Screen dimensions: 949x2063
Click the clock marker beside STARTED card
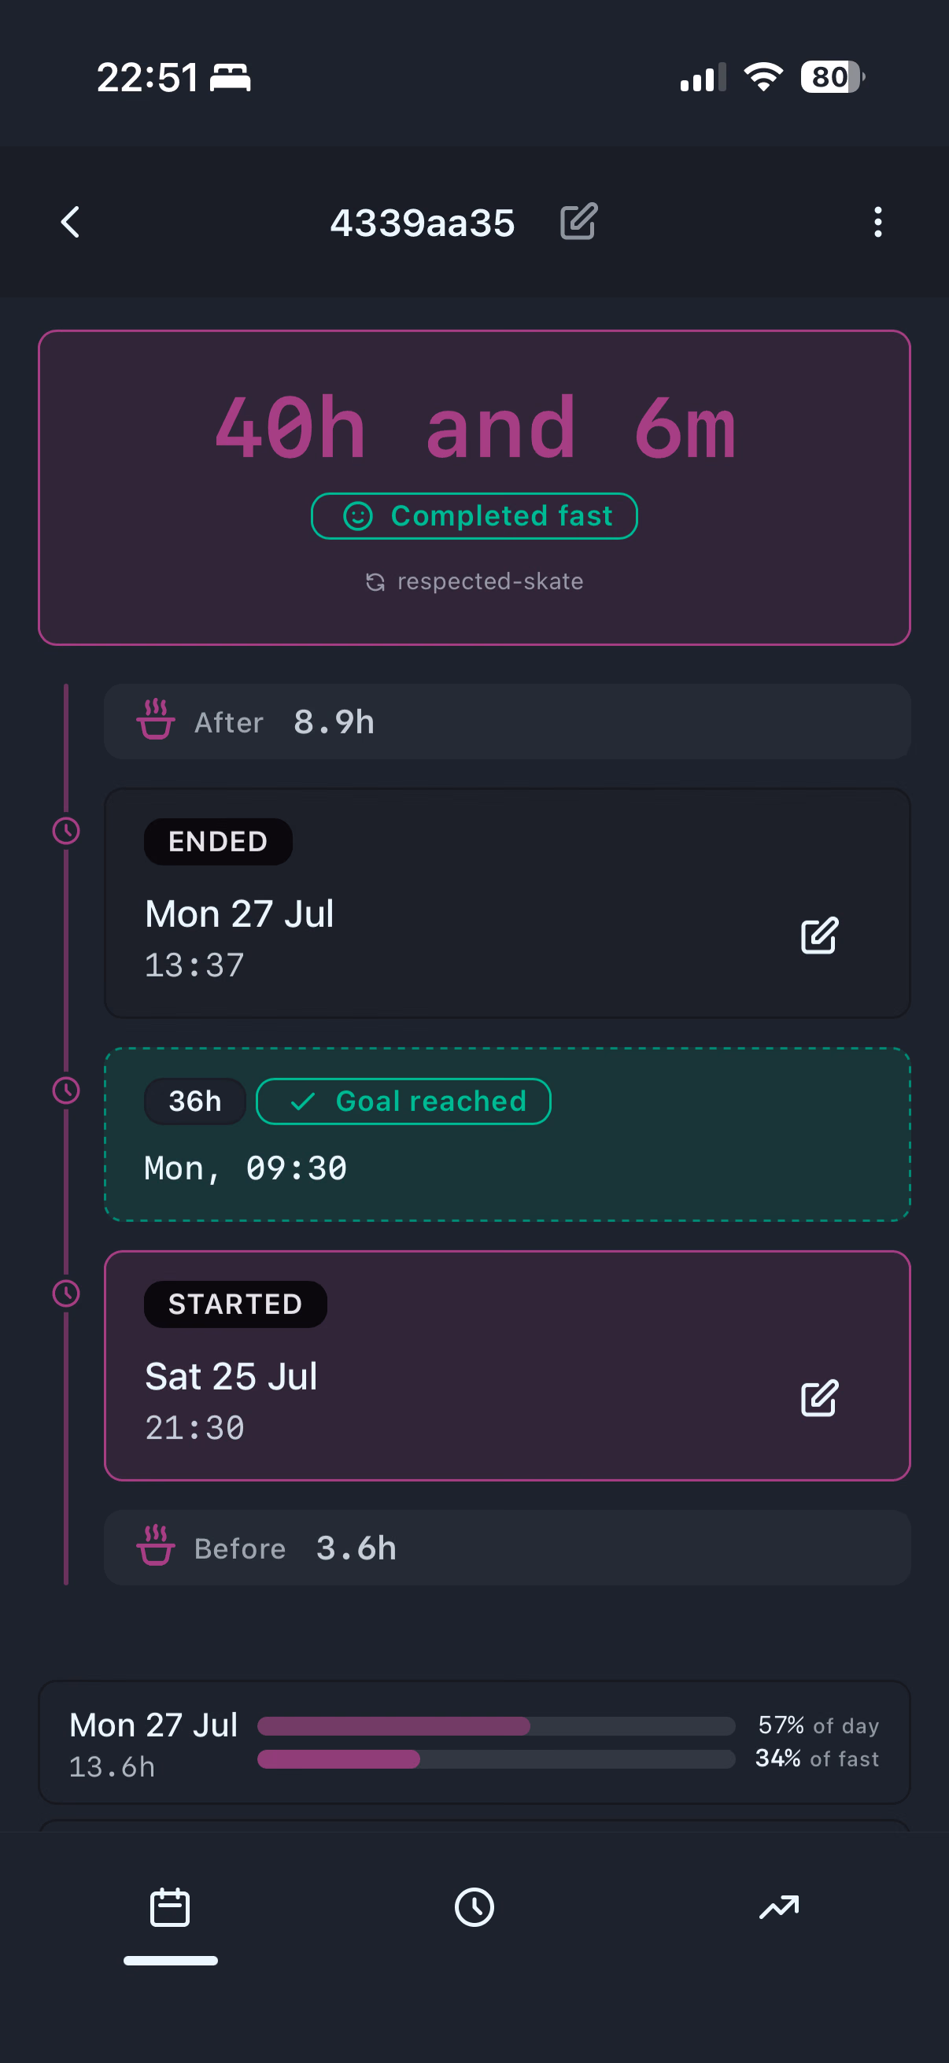(65, 1294)
